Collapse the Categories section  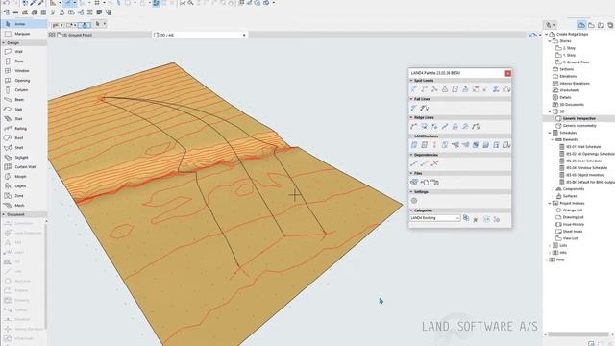[x=411, y=210]
